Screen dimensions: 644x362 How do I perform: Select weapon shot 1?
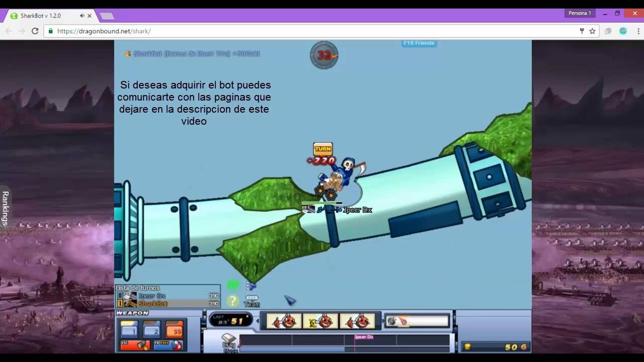tap(129, 330)
